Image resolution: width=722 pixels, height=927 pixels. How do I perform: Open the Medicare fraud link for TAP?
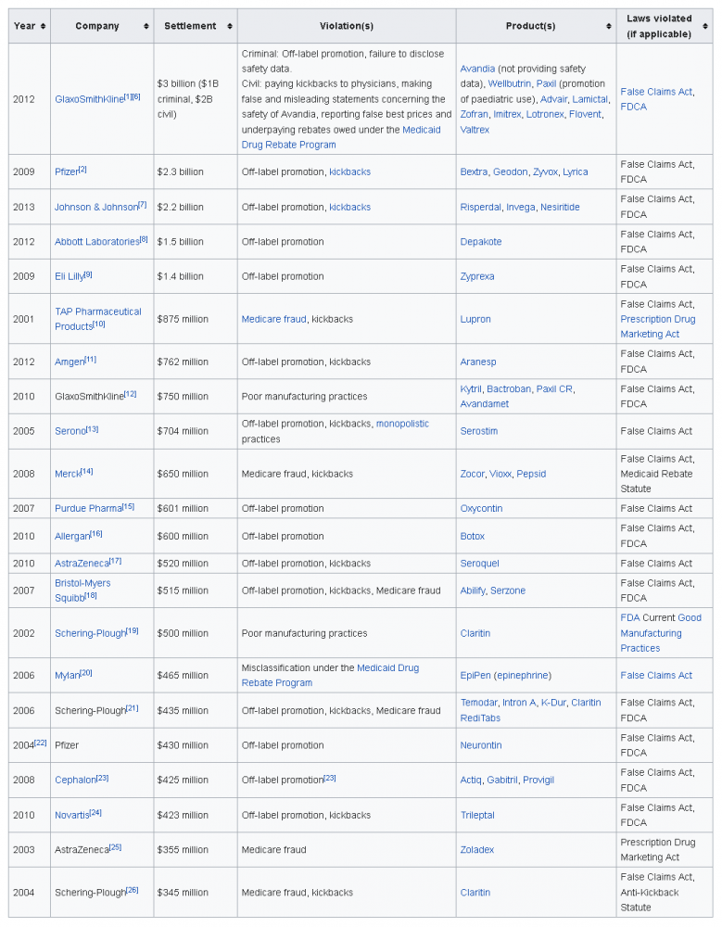coord(273,319)
